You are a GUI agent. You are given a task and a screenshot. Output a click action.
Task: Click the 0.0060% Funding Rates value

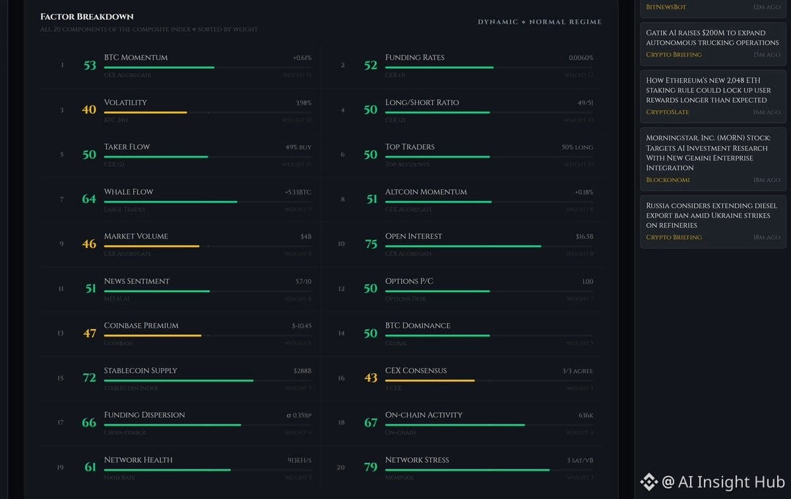pyautogui.click(x=581, y=58)
